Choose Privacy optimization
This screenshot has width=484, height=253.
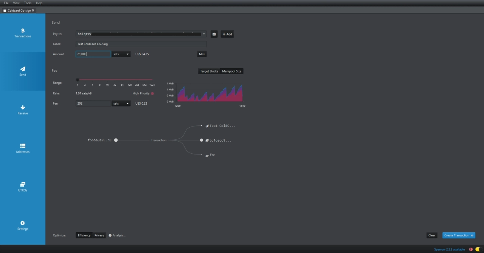[99, 235]
